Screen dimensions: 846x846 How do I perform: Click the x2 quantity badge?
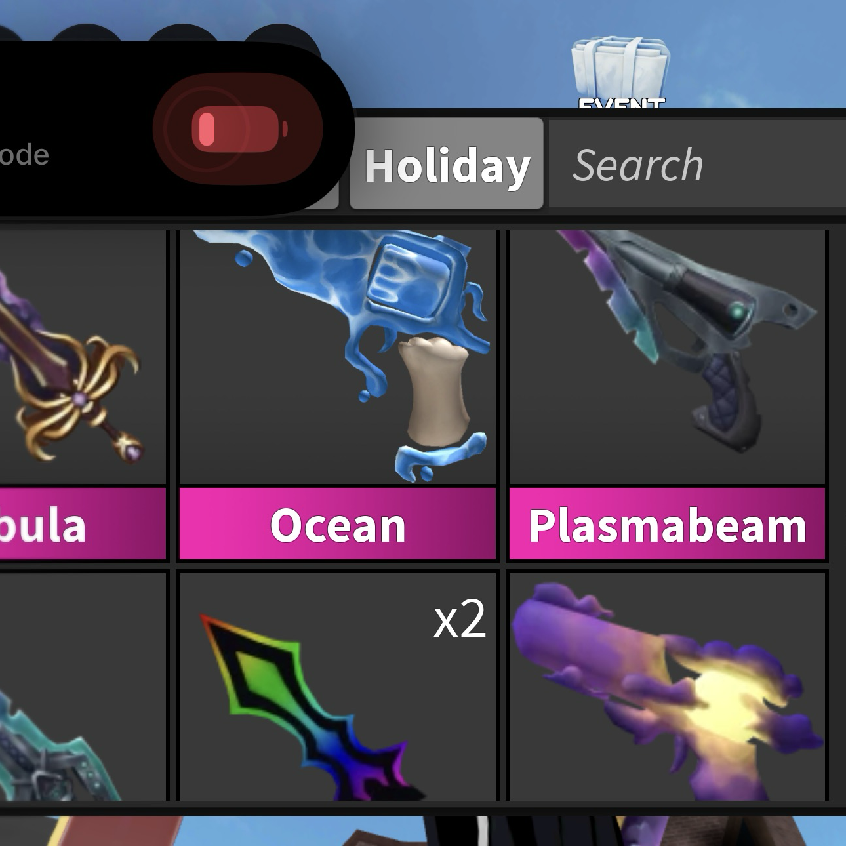[460, 618]
